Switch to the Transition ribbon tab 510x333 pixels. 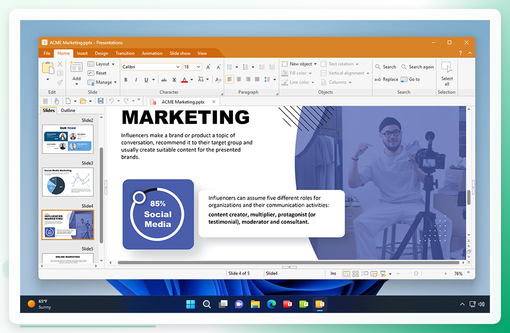[x=125, y=53]
